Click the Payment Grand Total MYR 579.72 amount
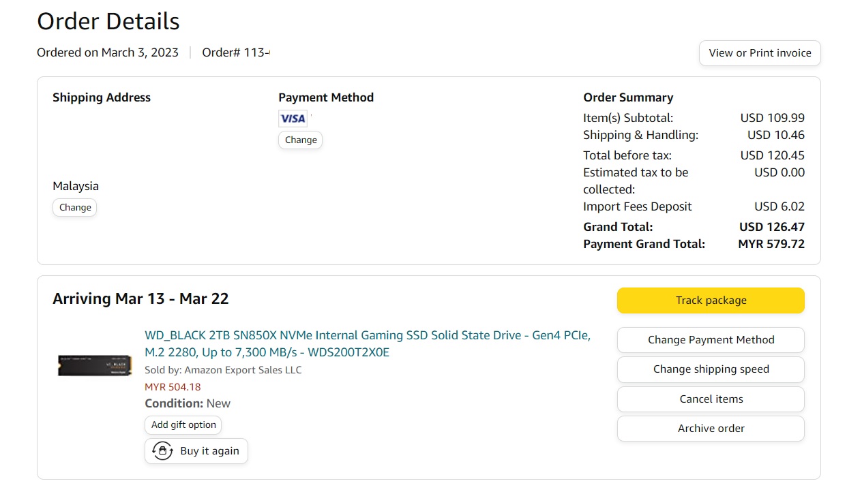 (771, 244)
